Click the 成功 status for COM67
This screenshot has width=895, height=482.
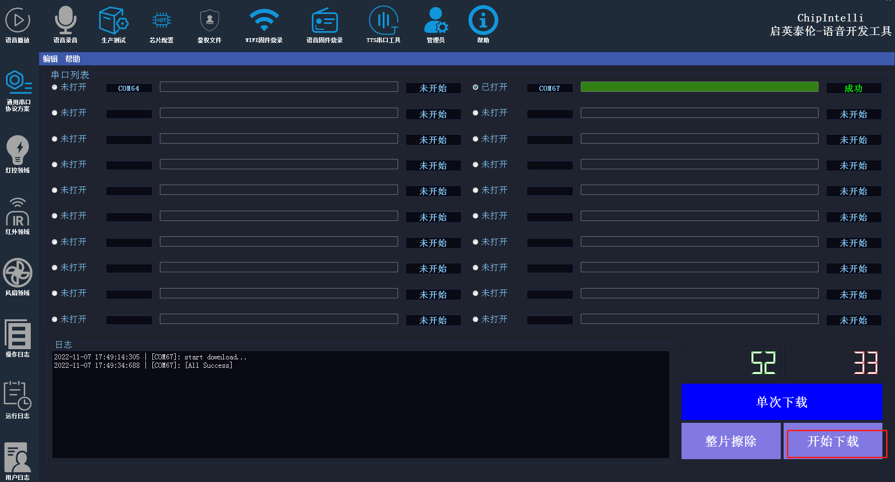pos(854,88)
